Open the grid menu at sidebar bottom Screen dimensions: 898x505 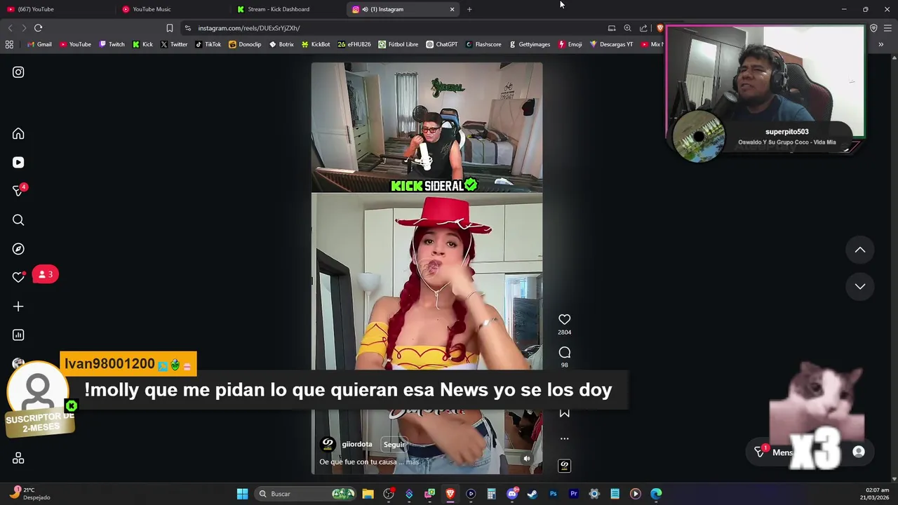coord(18,458)
